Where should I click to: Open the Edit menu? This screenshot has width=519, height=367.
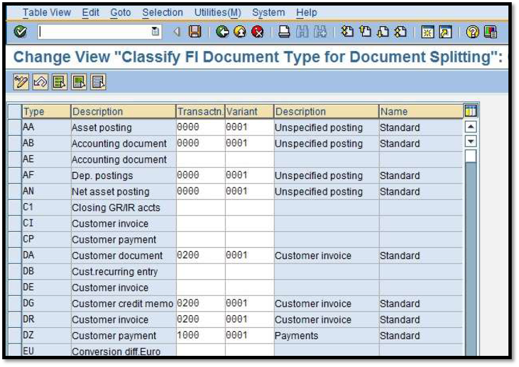click(x=90, y=13)
